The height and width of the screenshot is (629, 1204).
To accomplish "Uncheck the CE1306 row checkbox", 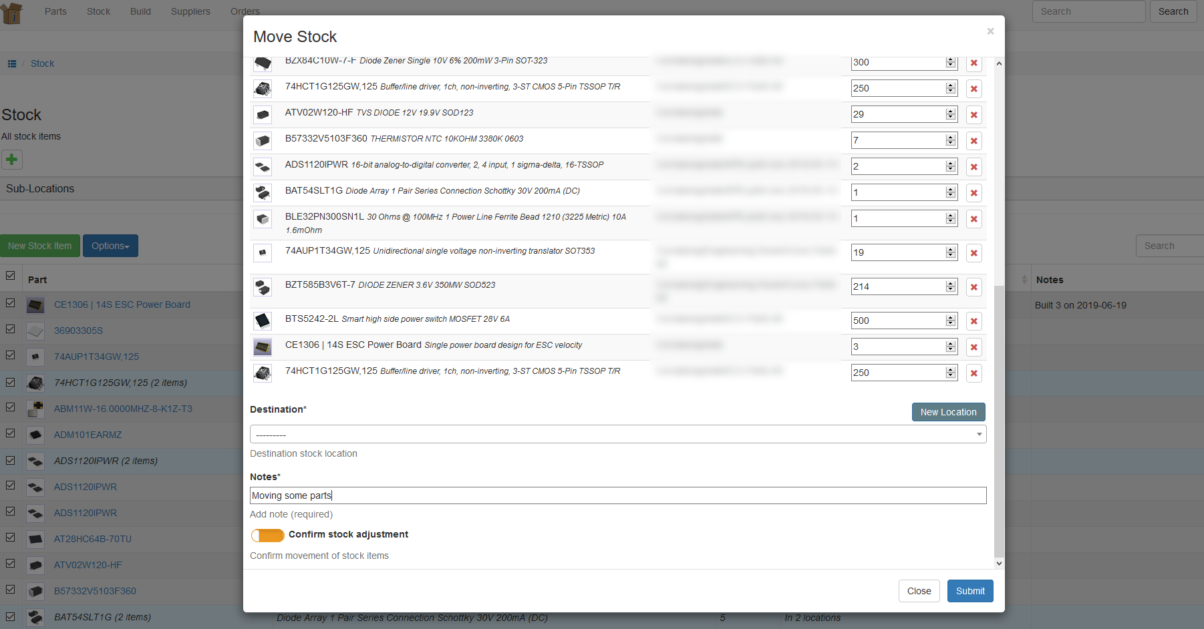I will tap(11, 303).
